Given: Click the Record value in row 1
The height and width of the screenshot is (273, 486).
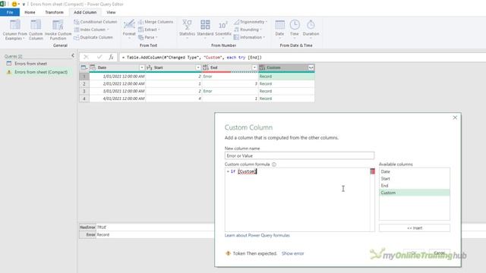Looking at the screenshot, I should coord(266,77).
